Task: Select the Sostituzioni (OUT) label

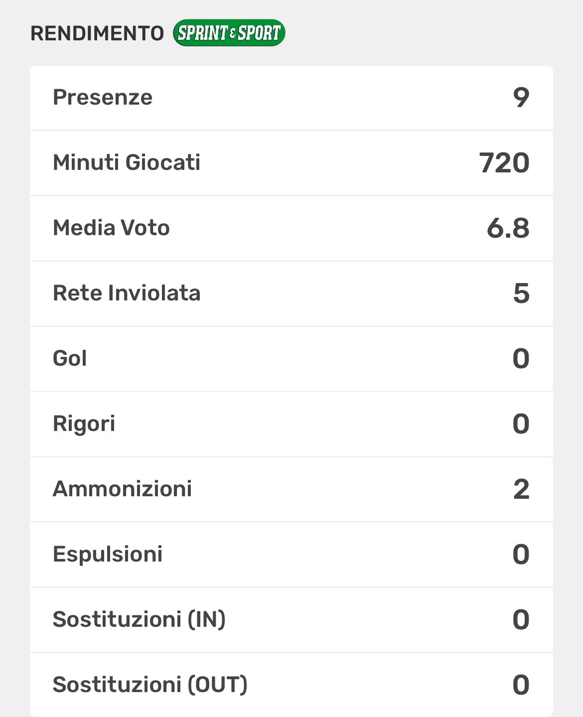Action: click(150, 685)
